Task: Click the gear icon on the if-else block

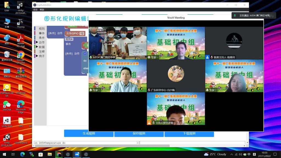Action: (85, 54)
